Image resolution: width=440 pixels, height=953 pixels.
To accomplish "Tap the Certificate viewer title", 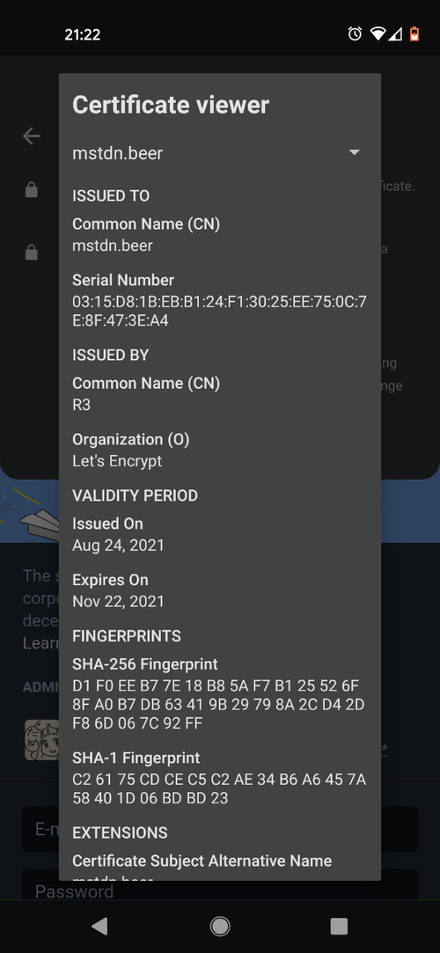I will click(x=171, y=105).
